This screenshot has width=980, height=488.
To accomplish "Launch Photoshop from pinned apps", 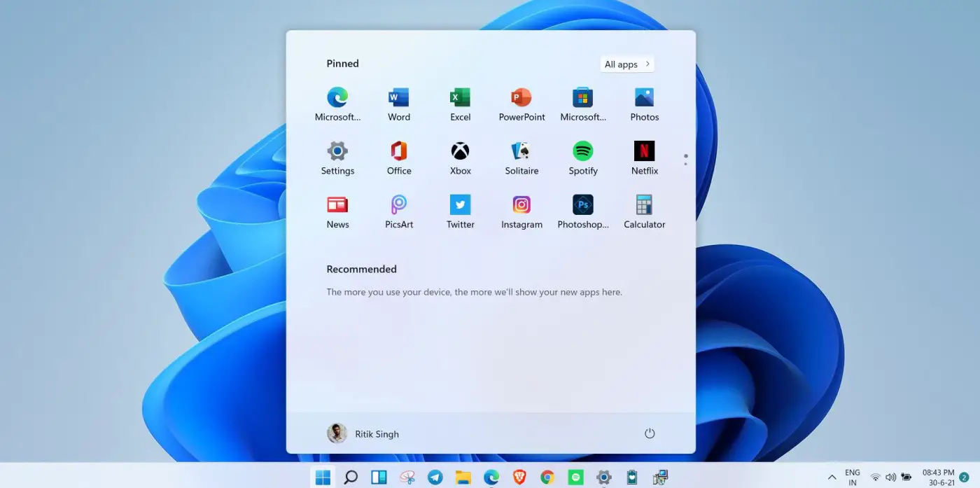I will click(x=583, y=212).
